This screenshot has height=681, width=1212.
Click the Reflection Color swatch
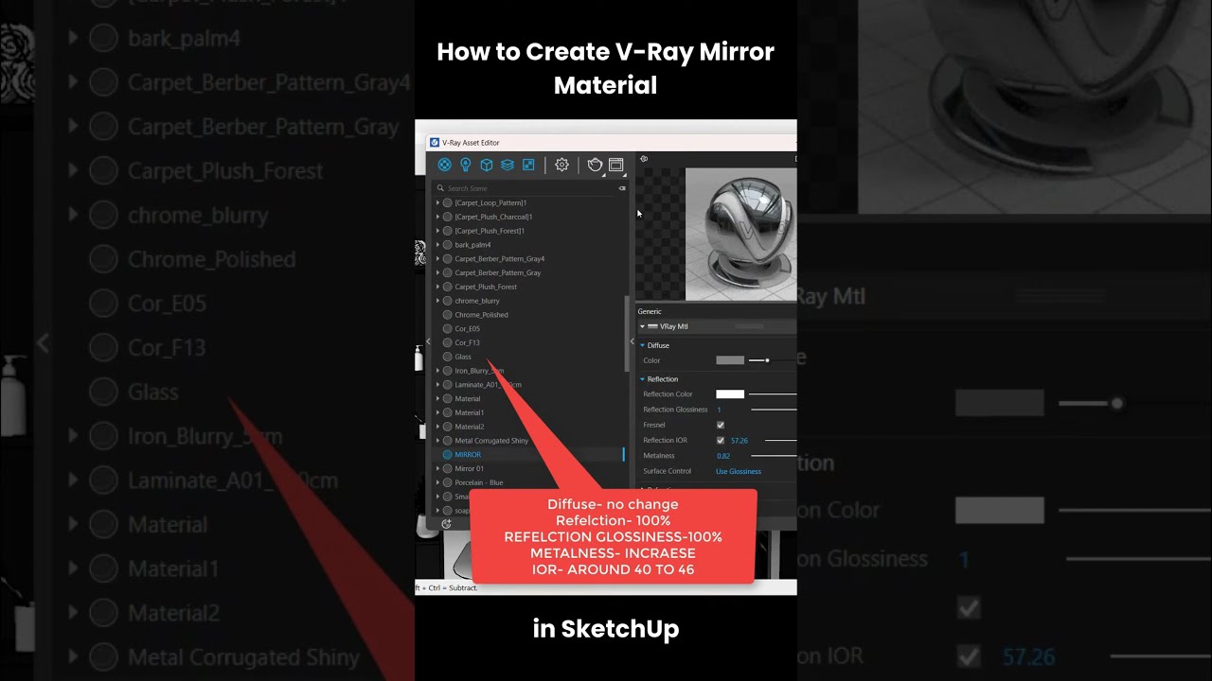(x=730, y=394)
